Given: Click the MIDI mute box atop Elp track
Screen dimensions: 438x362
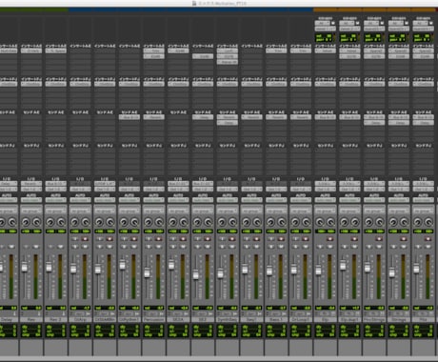Looking at the screenshot, I should tap(333, 23).
